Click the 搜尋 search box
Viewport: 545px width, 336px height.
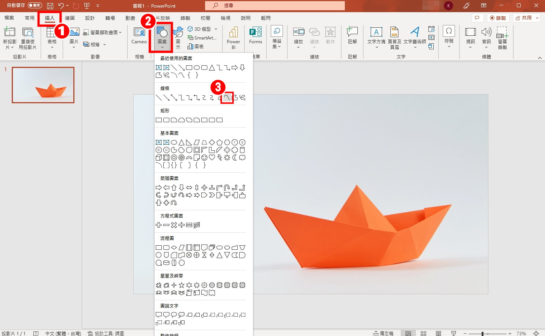(x=275, y=6)
